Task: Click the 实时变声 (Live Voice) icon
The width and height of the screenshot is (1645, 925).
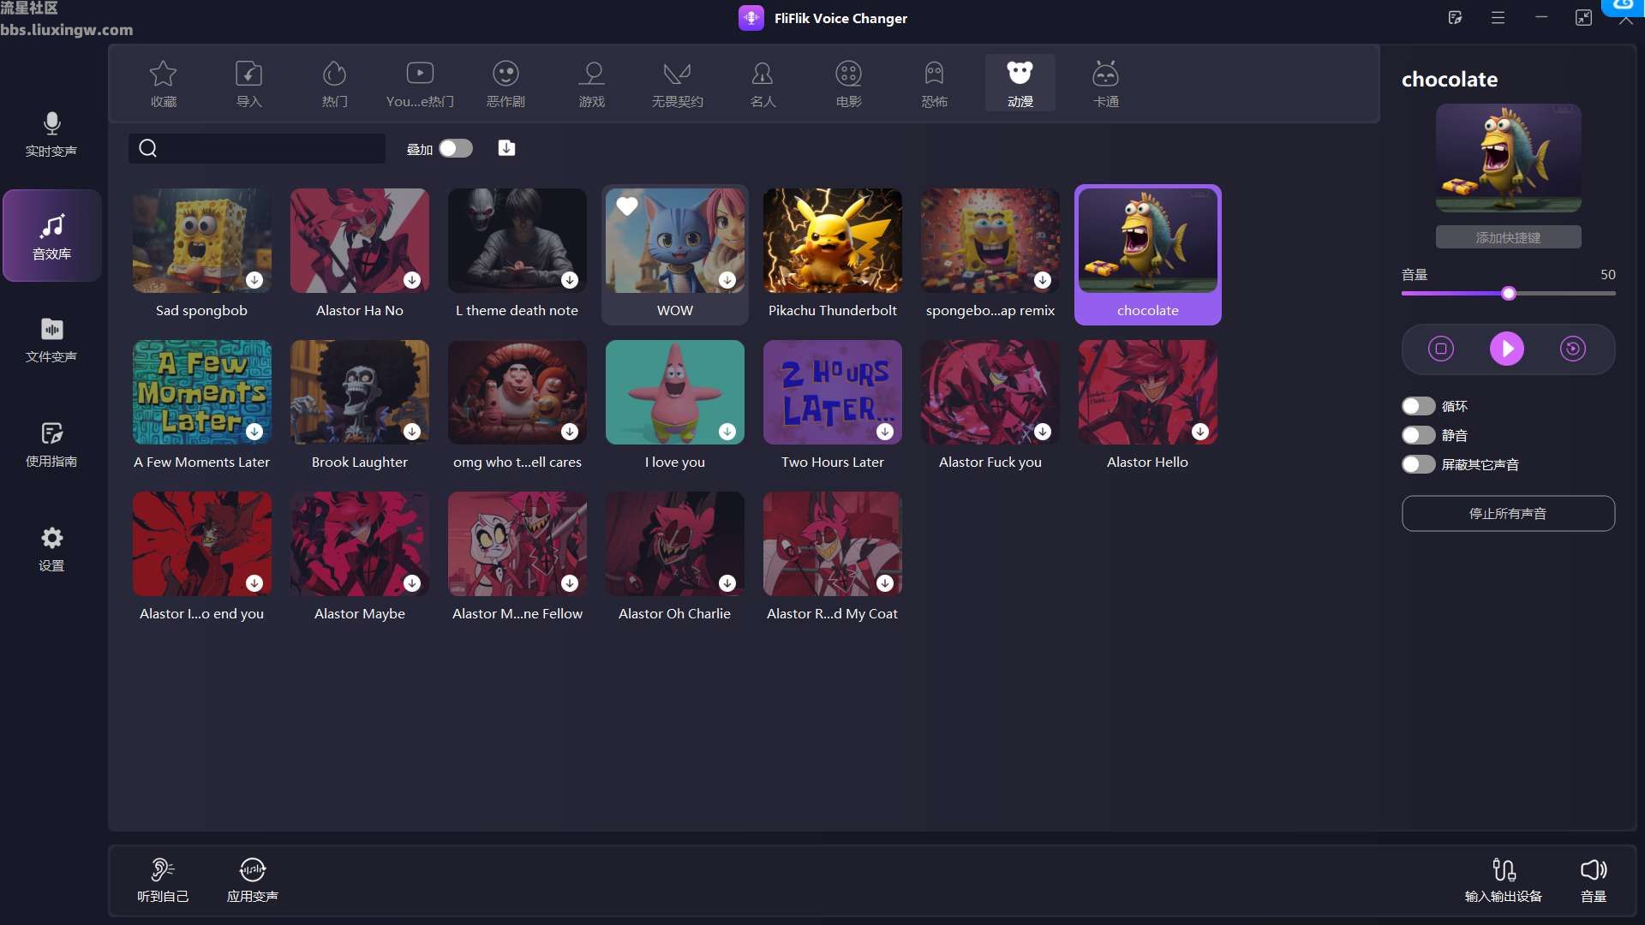Action: (51, 130)
